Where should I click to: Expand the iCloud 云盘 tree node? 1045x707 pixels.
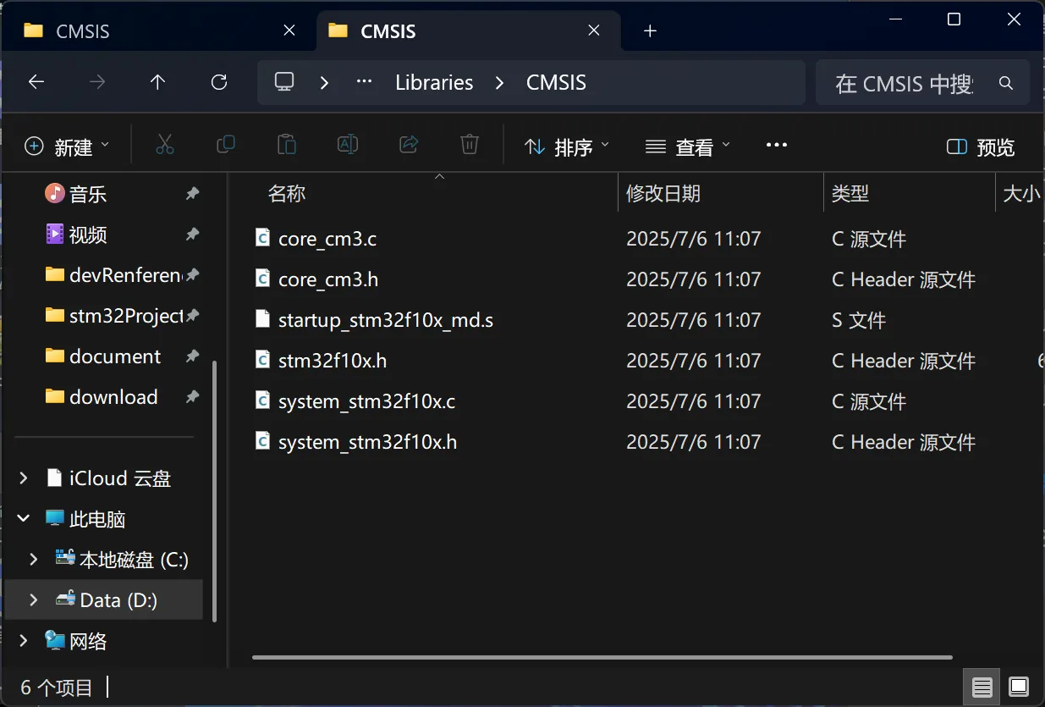24,478
